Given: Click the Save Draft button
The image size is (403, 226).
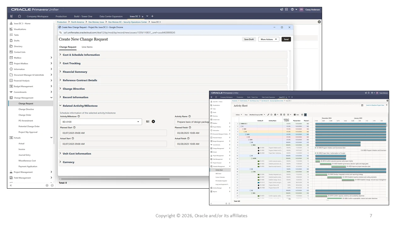Looking at the screenshot, I should click(249, 39).
